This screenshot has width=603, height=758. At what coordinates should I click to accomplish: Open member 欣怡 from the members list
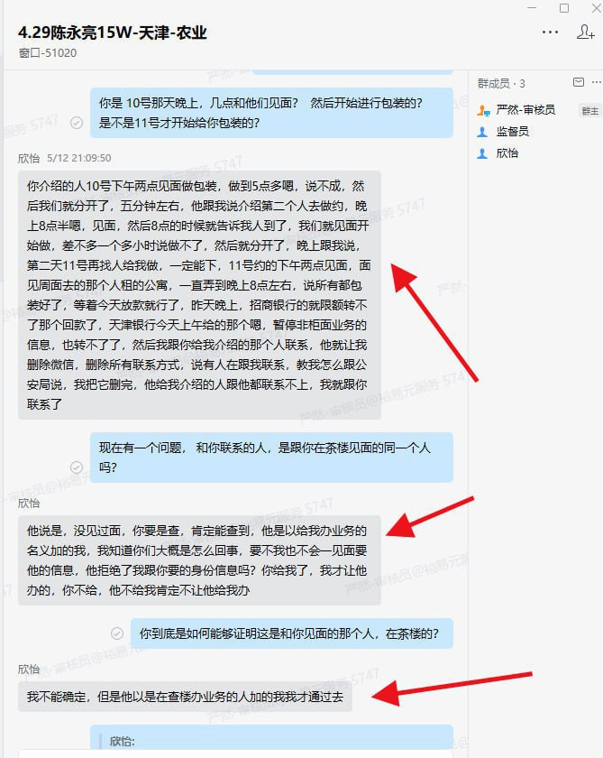click(507, 153)
